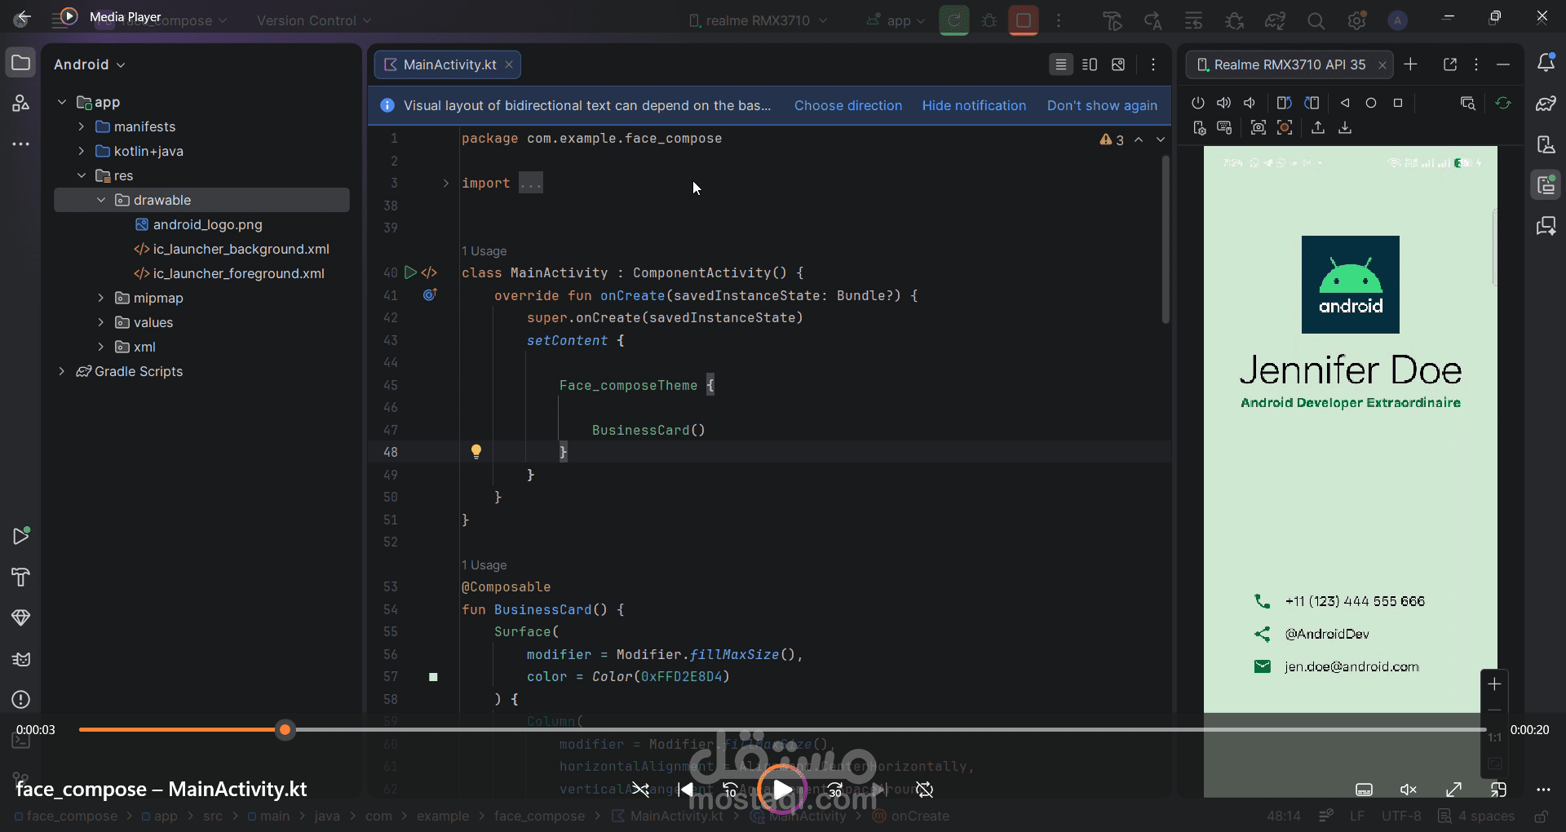The width and height of the screenshot is (1566, 832).
Task: Click the Media Player seek slider thumb
Action: [285, 730]
